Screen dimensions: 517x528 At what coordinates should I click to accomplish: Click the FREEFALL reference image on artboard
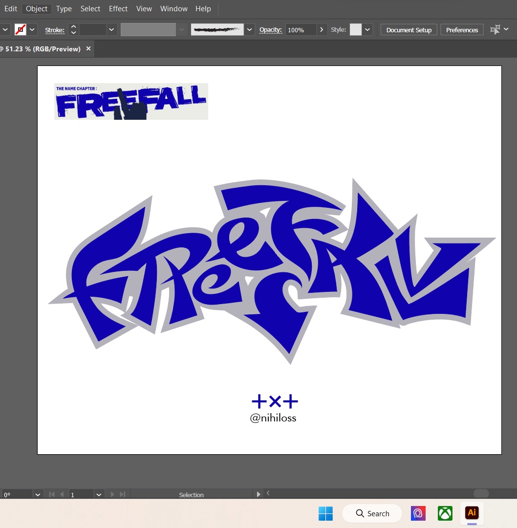coord(131,101)
